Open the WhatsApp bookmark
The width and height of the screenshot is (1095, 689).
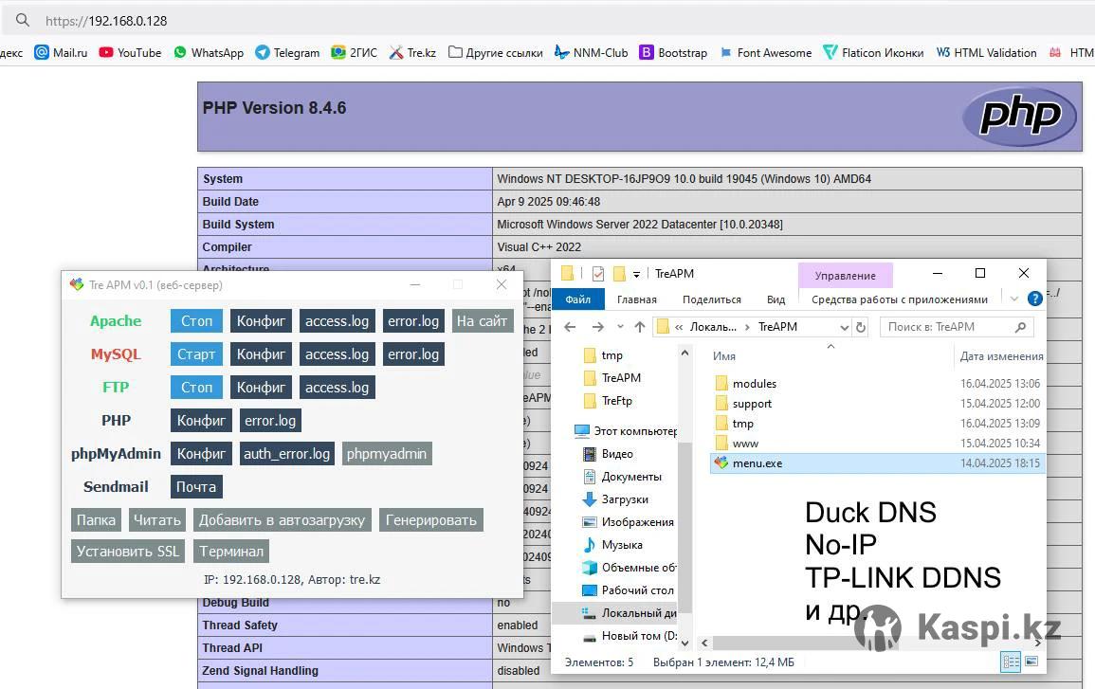(x=209, y=52)
